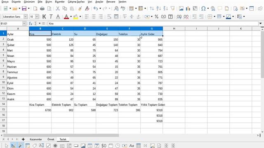Click the Save document icon

click(24, 8)
